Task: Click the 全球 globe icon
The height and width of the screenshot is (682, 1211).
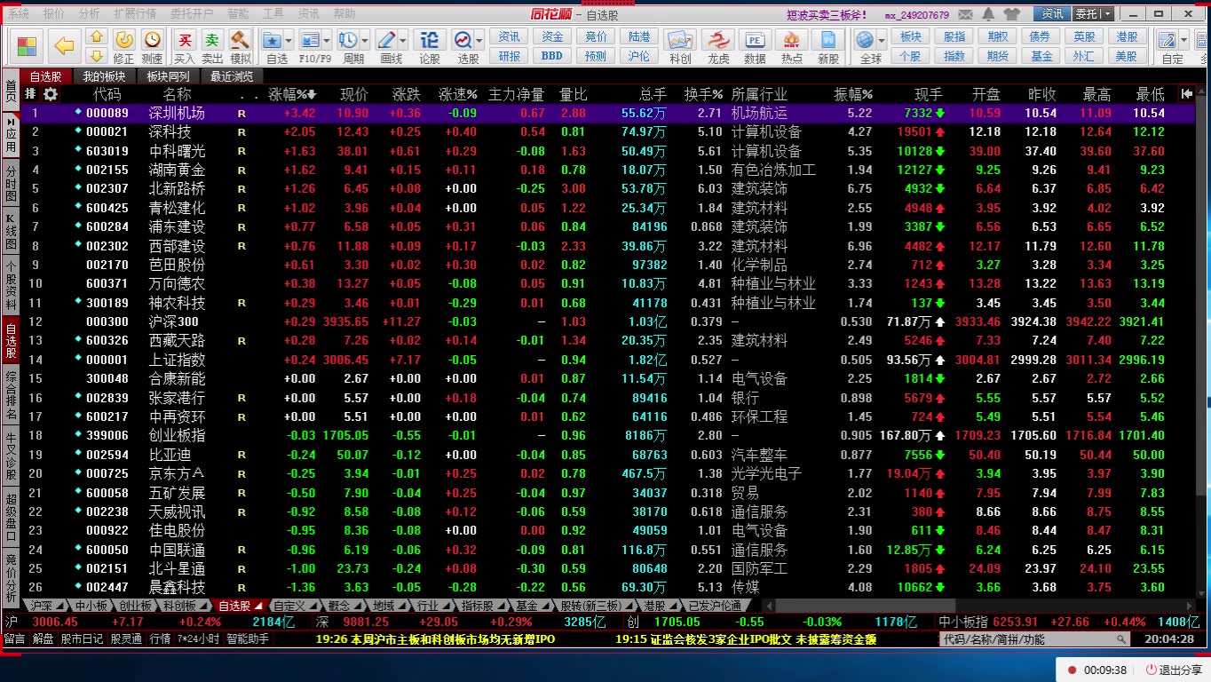Action: point(865,41)
